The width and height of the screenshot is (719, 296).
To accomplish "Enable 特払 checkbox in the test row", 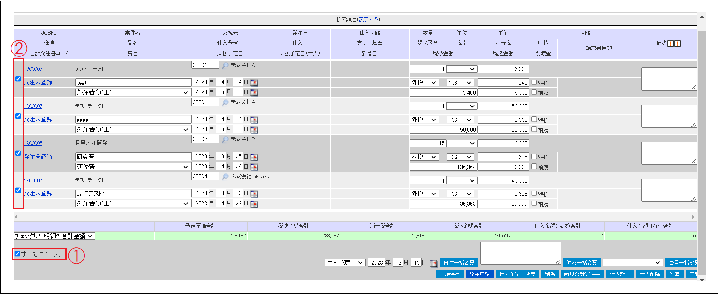I will pyautogui.click(x=534, y=82).
